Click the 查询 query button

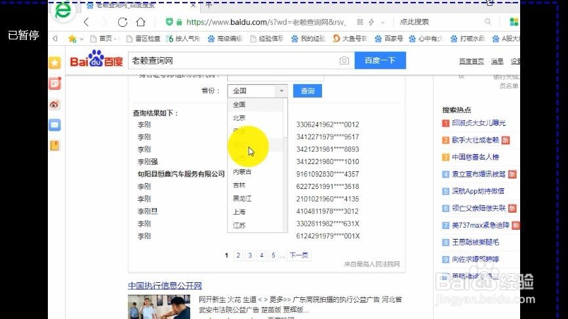click(x=308, y=91)
